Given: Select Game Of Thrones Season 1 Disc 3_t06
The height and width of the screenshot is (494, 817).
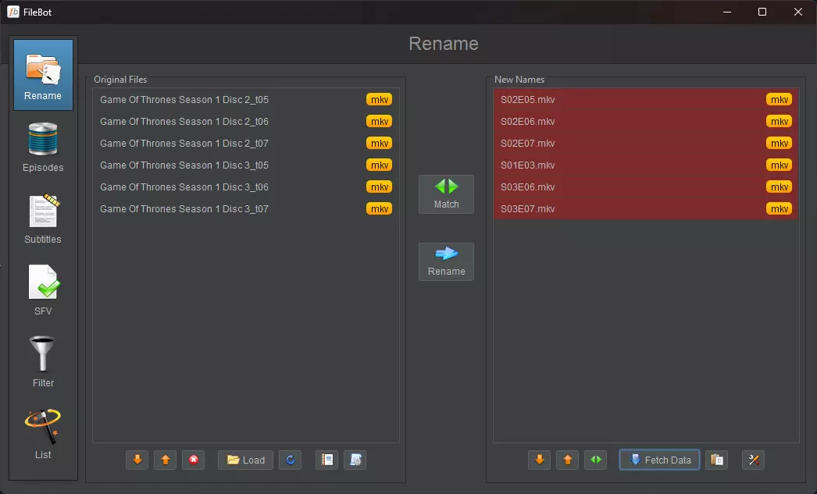Looking at the screenshot, I should 246,187.
